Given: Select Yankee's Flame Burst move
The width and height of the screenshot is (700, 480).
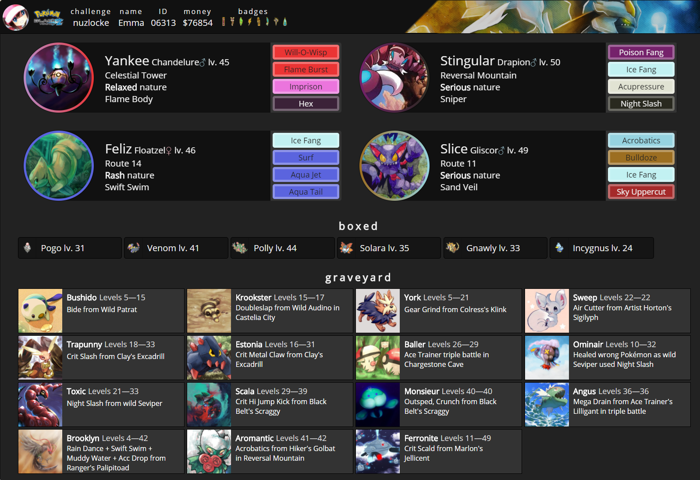Looking at the screenshot, I should 306,70.
